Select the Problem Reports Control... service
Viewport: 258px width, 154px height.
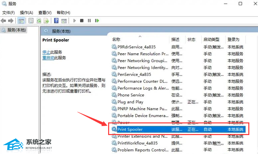click(143, 150)
